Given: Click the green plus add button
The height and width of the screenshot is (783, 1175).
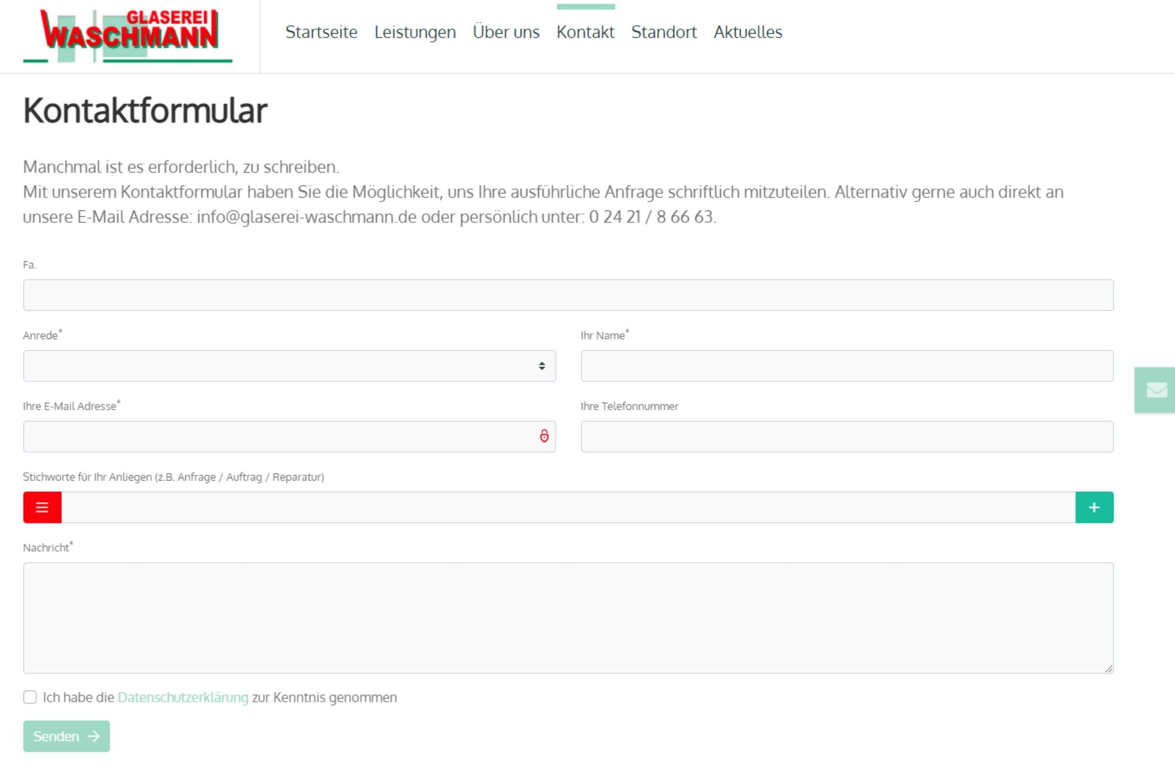Looking at the screenshot, I should (1094, 507).
